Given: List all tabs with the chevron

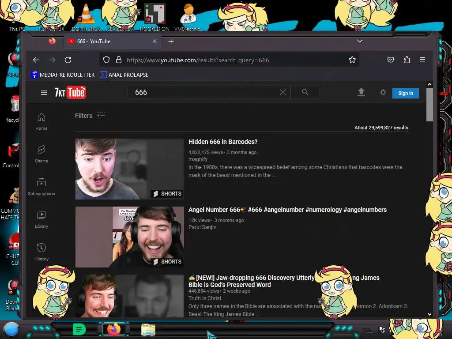Looking at the screenshot, I should [x=359, y=41].
